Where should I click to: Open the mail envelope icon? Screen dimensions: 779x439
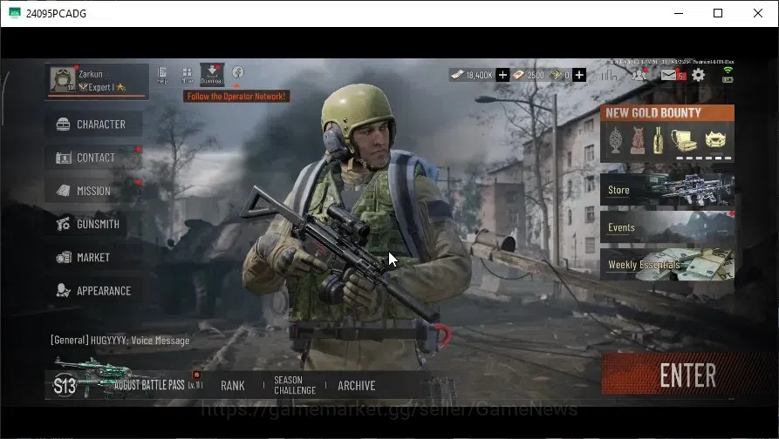pyautogui.click(x=669, y=75)
